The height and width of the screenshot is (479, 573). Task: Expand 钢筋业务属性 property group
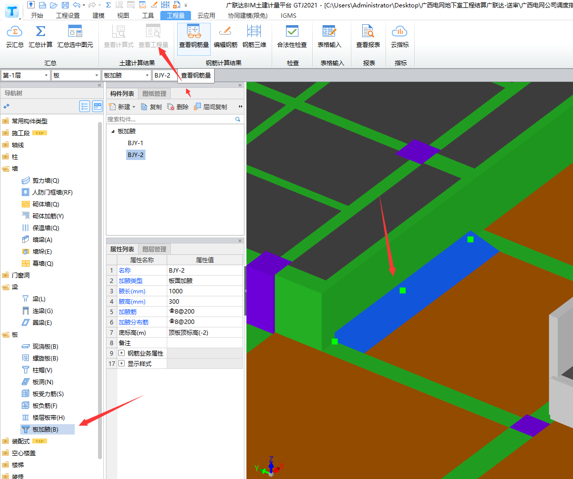(122, 353)
